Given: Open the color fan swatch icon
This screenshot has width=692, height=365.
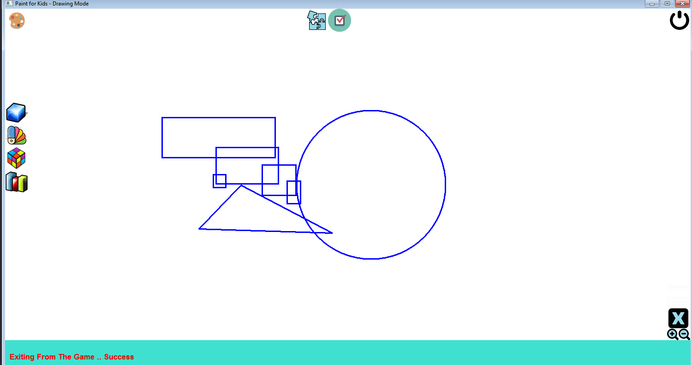Looking at the screenshot, I should [x=17, y=135].
